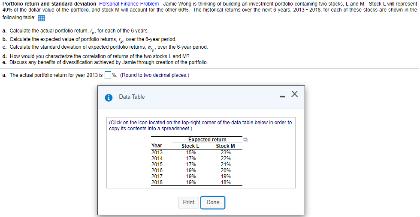Click question part c about standard deviation

click(x=105, y=47)
